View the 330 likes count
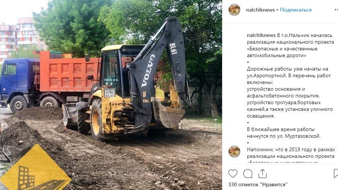 [x=258, y=185]
